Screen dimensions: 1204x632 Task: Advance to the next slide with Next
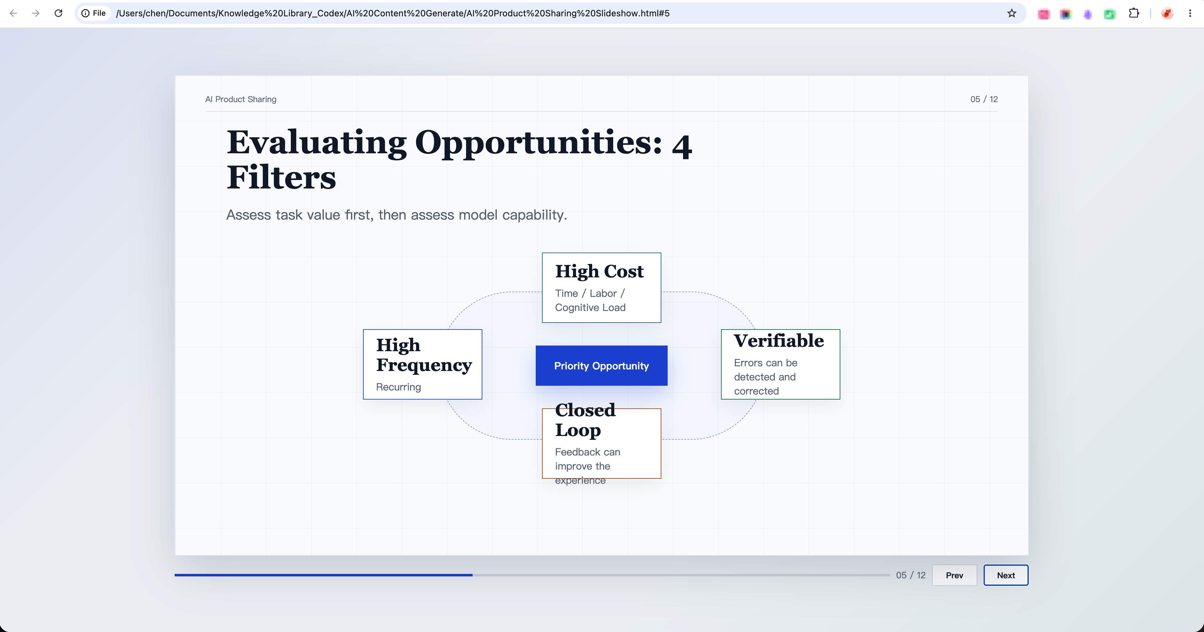[x=1006, y=575]
